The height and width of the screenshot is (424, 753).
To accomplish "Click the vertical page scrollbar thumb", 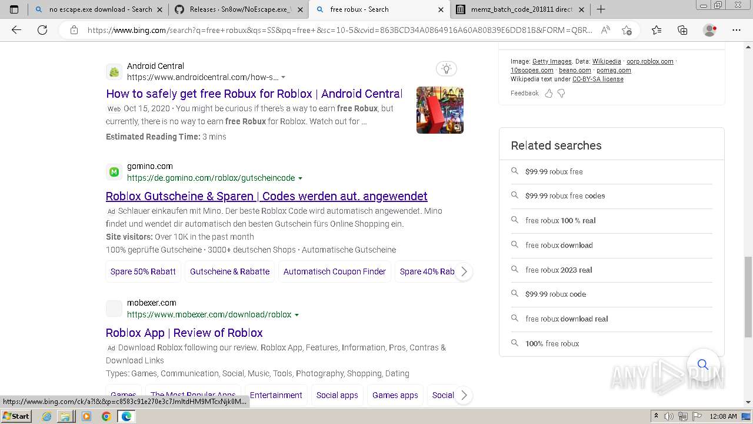I will [x=748, y=297].
